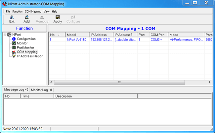Maximize the NPort Administrator window
215x133 pixels.
195,3
